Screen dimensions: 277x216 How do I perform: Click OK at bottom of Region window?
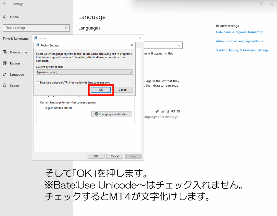(x=96, y=156)
